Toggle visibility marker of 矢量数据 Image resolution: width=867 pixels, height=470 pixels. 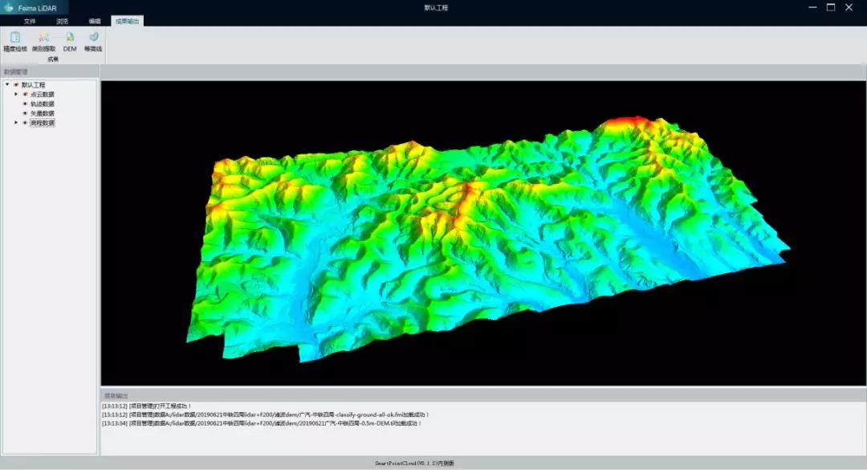point(25,113)
